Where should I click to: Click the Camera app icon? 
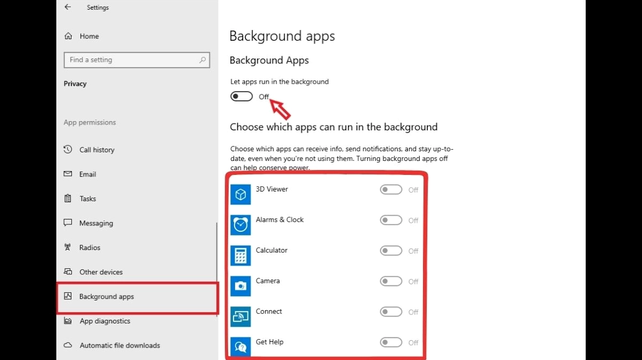[240, 286]
